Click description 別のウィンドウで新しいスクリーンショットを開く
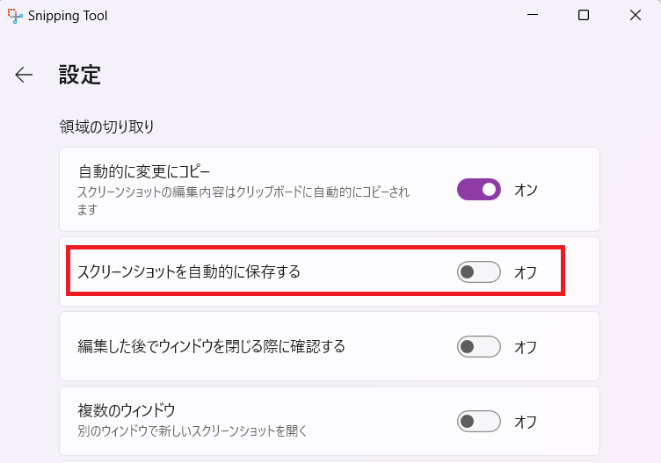The height and width of the screenshot is (463, 661). coord(192,430)
